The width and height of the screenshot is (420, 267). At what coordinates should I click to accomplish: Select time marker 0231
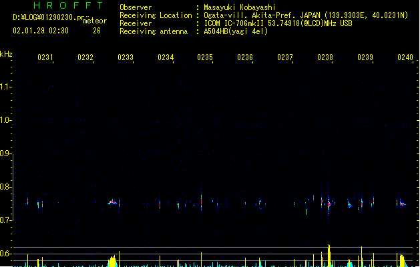pyautogui.click(x=45, y=57)
